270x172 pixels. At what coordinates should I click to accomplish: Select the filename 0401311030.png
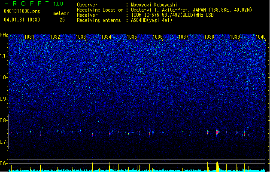coord(22,11)
